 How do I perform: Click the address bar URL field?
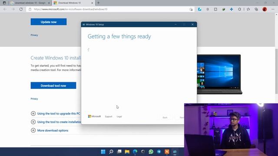point(110,9)
